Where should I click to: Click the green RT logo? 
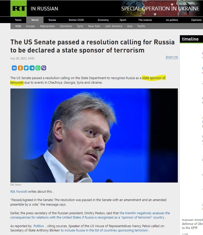19,8
